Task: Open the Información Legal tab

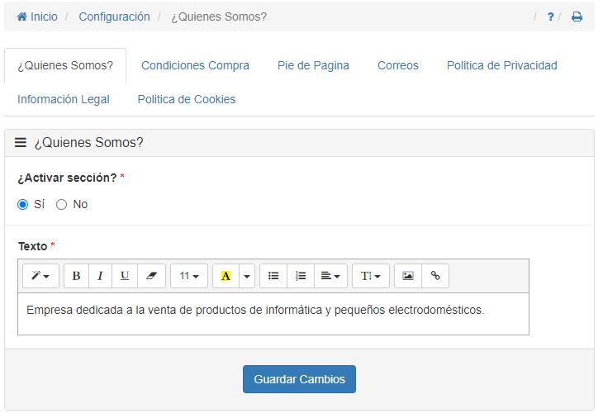Action: (x=64, y=99)
